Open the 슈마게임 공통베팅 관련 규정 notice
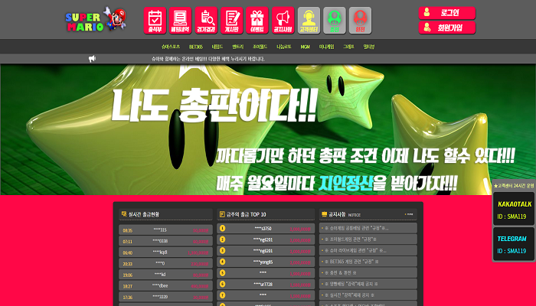The height and width of the screenshot is (306, 536). coord(368,228)
